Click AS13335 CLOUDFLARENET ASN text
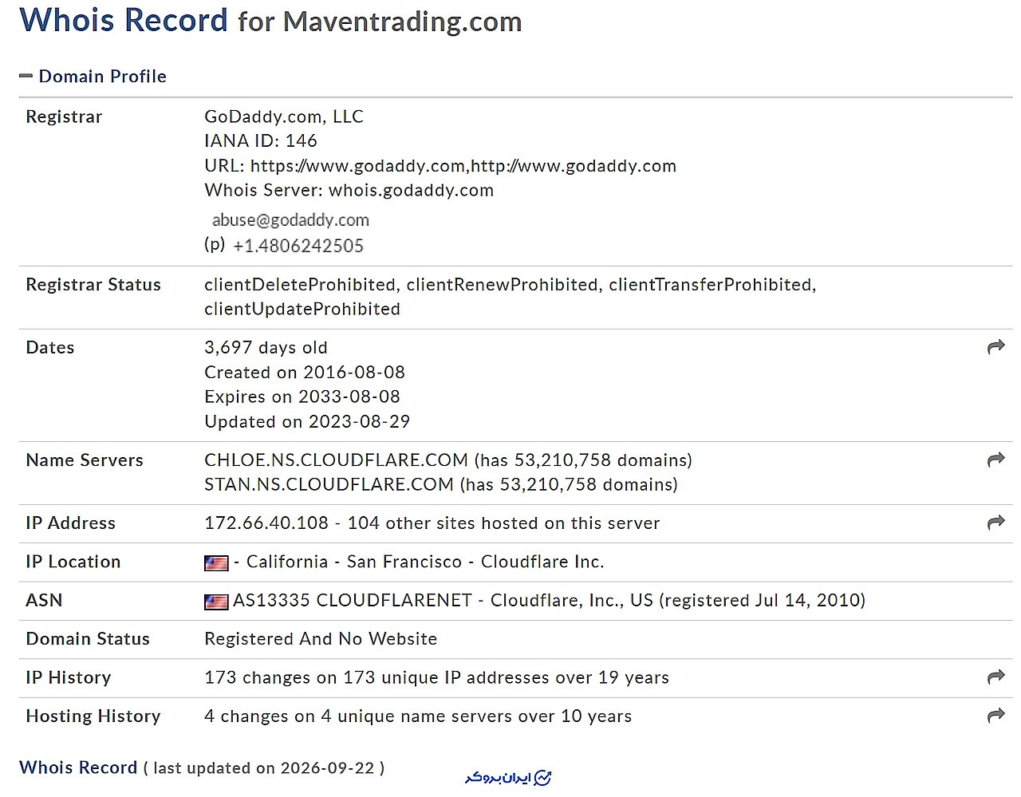1021x797 pixels. point(353,600)
